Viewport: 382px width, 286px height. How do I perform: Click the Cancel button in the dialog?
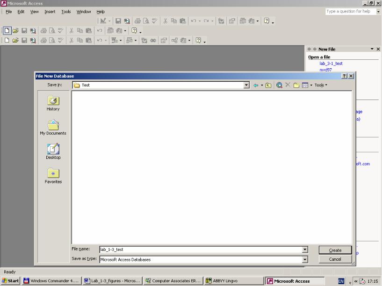pos(335,259)
